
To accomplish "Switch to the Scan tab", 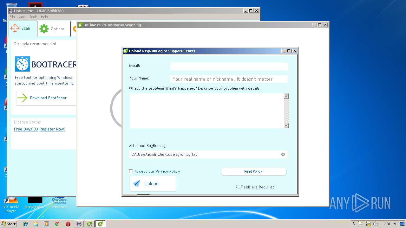I will pos(23,28).
